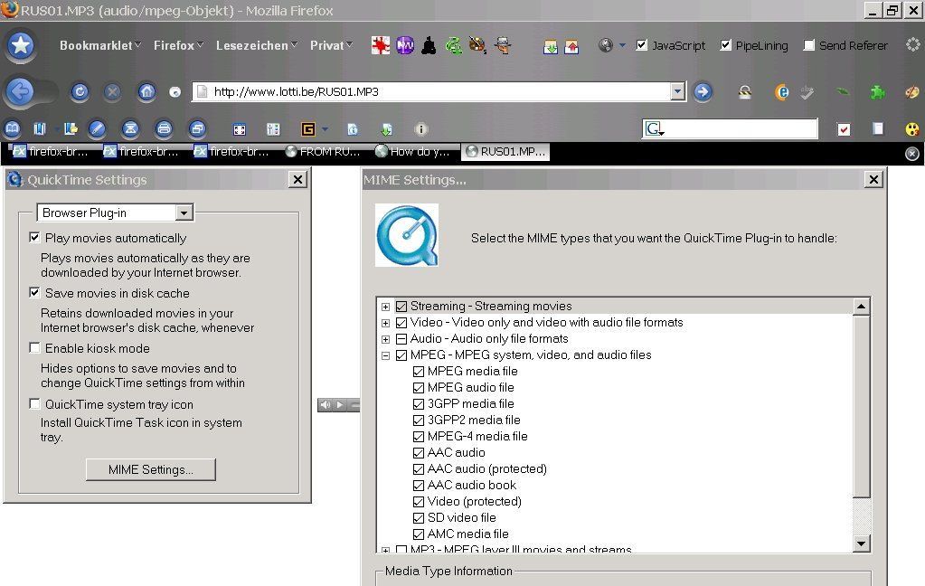This screenshot has width=925, height=586.
Task: Select the RUS01.MP... tab
Action: tap(505, 152)
